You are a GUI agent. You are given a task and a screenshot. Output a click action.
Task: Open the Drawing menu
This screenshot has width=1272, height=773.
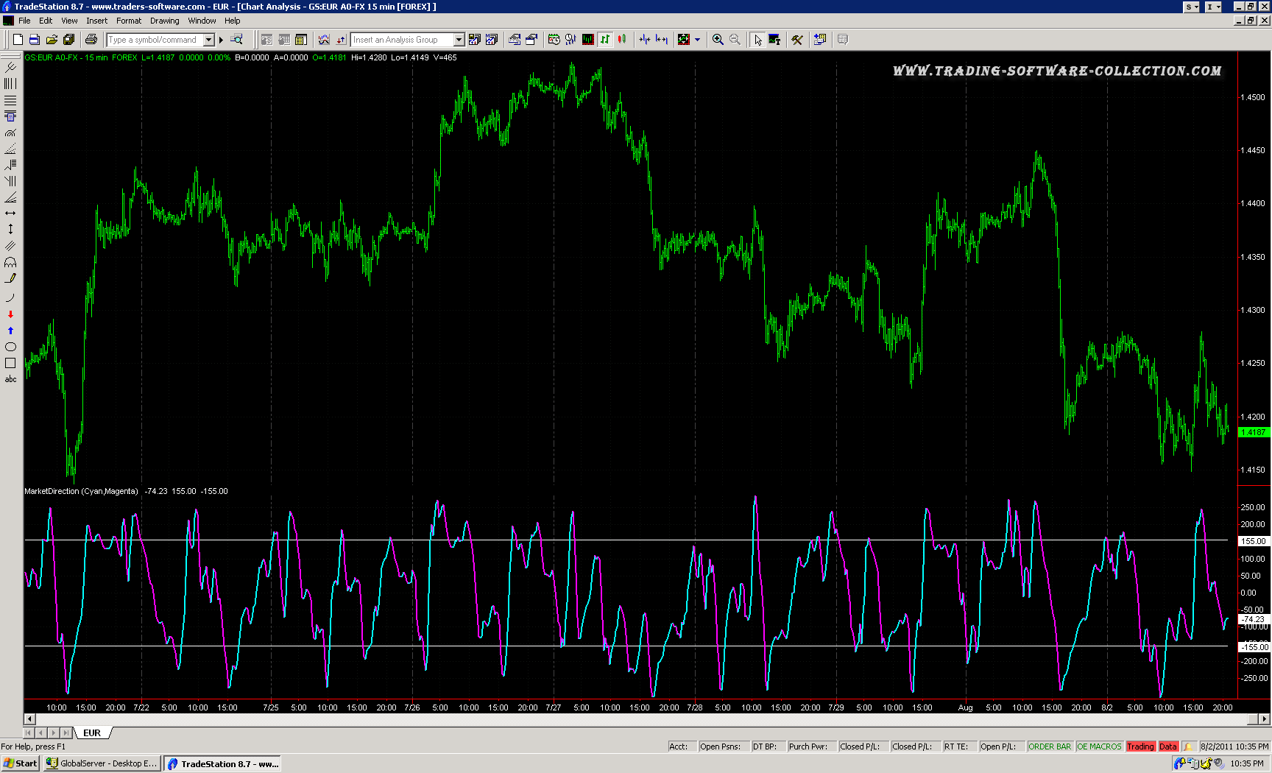[x=164, y=21]
